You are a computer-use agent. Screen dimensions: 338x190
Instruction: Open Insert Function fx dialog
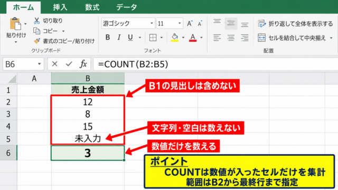click(x=83, y=64)
